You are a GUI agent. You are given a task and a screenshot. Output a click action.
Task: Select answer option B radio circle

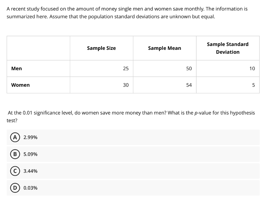coord(15,154)
